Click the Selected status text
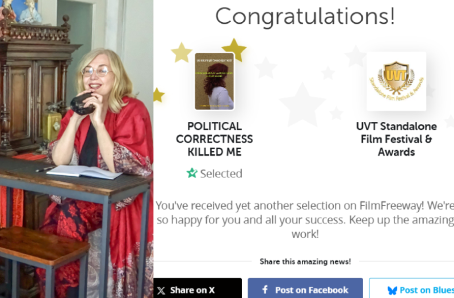The height and width of the screenshot is (298, 454). pyautogui.click(x=221, y=173)
